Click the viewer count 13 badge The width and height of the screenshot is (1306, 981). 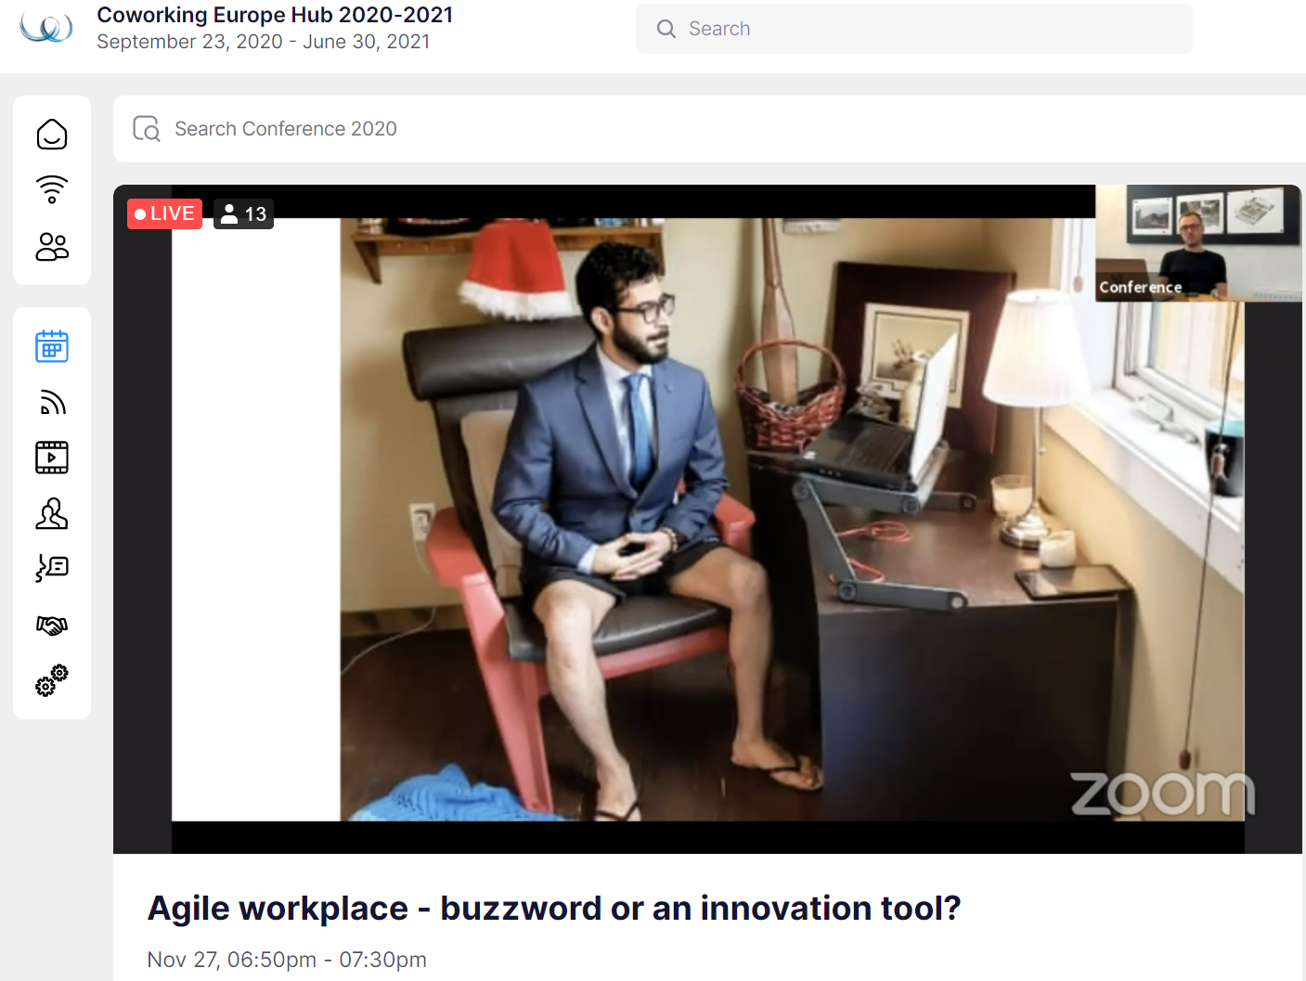[x=243, y=214]
